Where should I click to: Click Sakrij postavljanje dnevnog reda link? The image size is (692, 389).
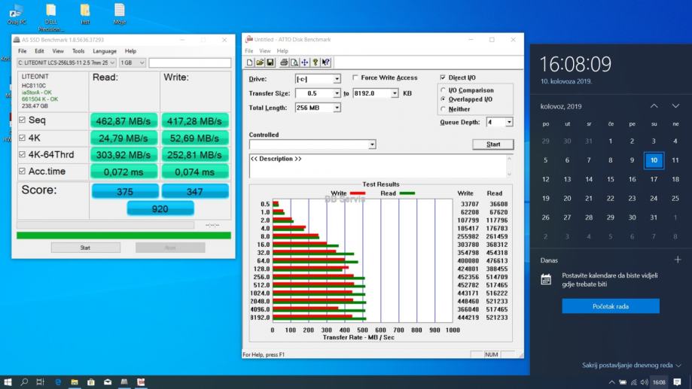tap(631, 365)
